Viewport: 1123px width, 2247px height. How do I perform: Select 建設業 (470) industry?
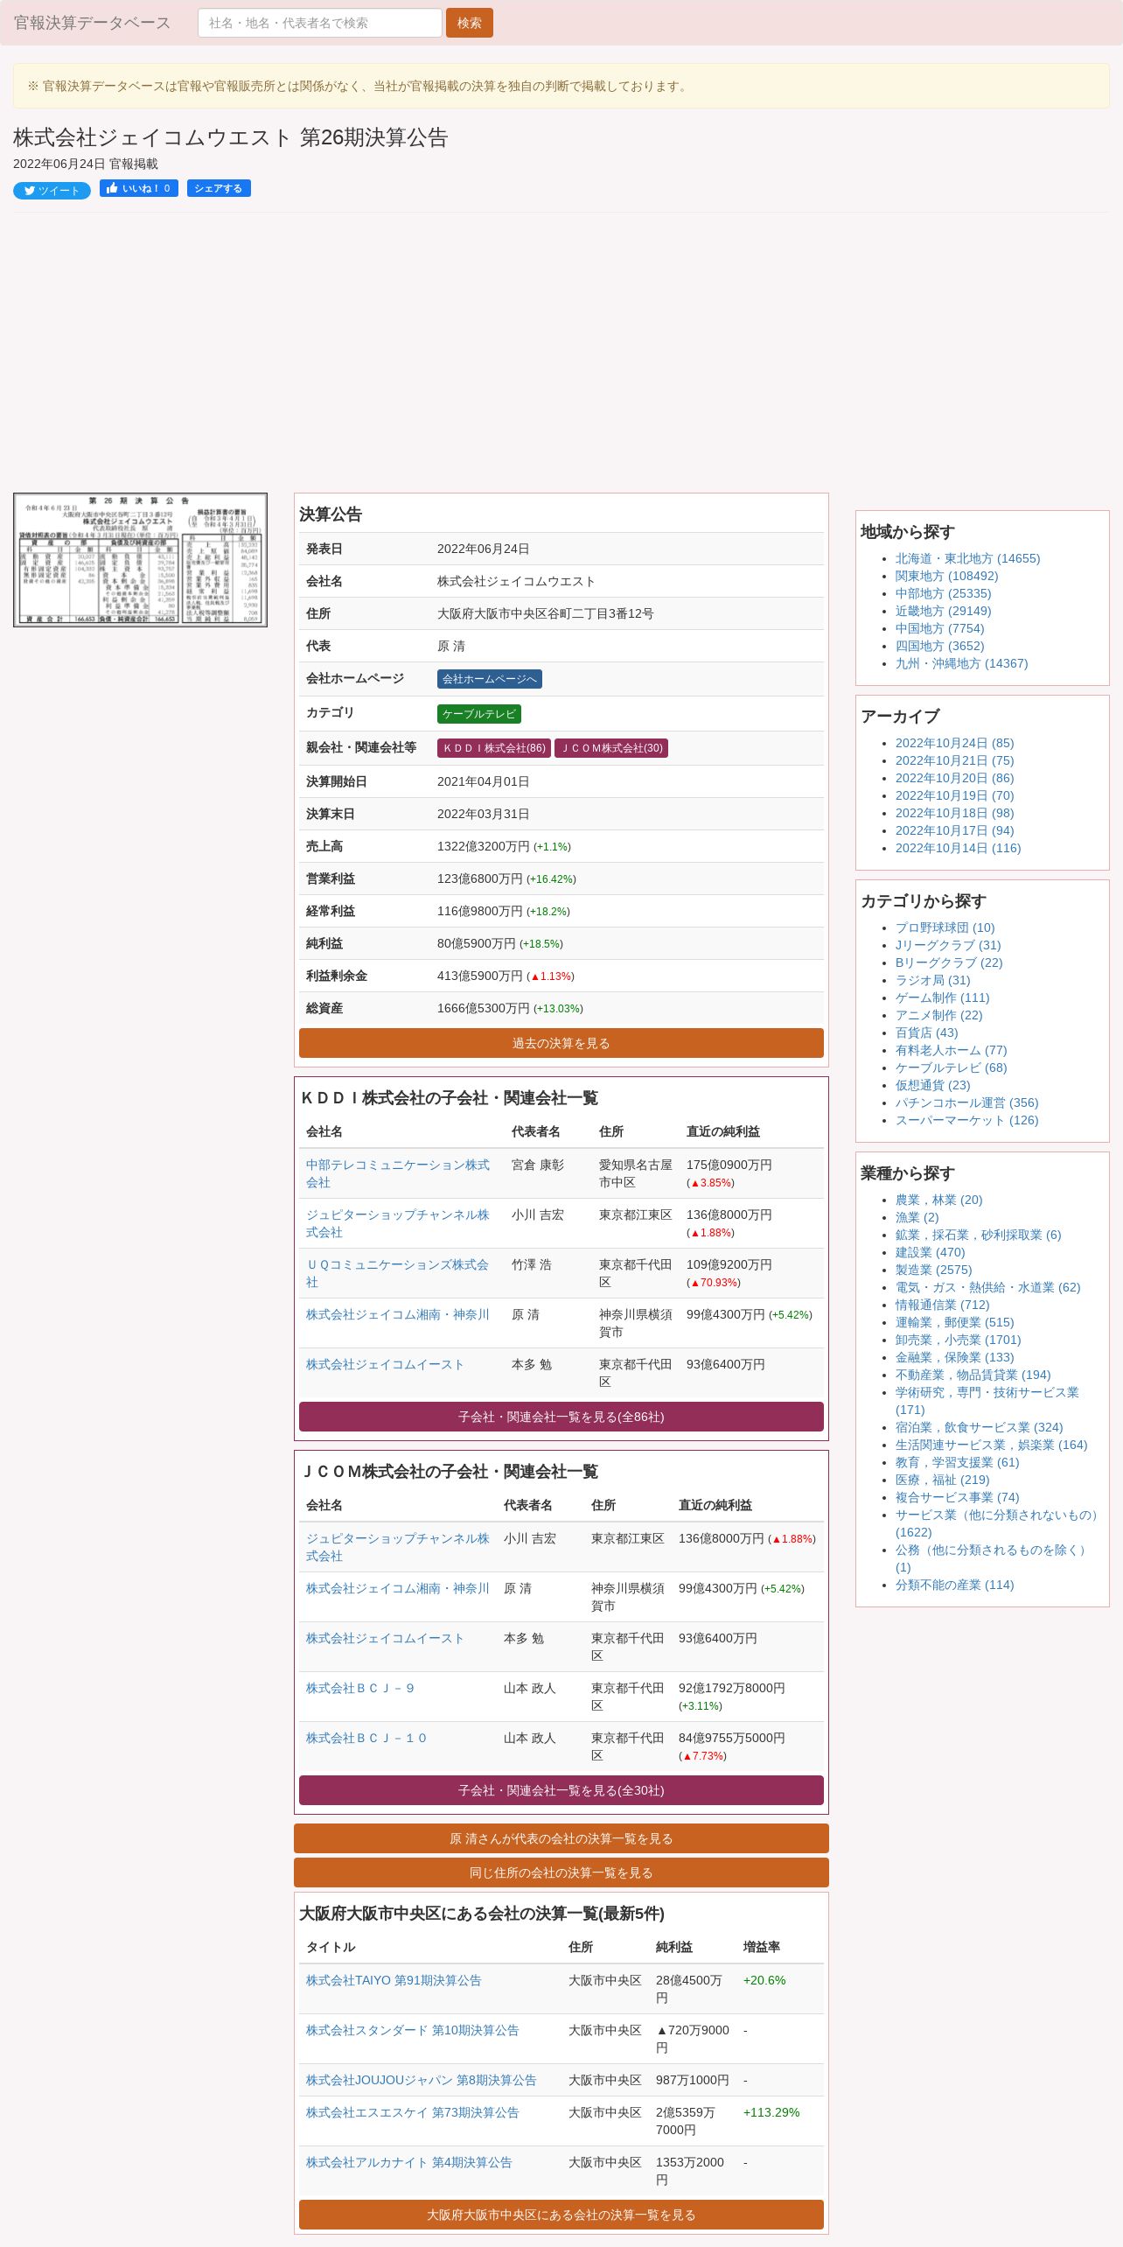click(x=931, y=1252)
